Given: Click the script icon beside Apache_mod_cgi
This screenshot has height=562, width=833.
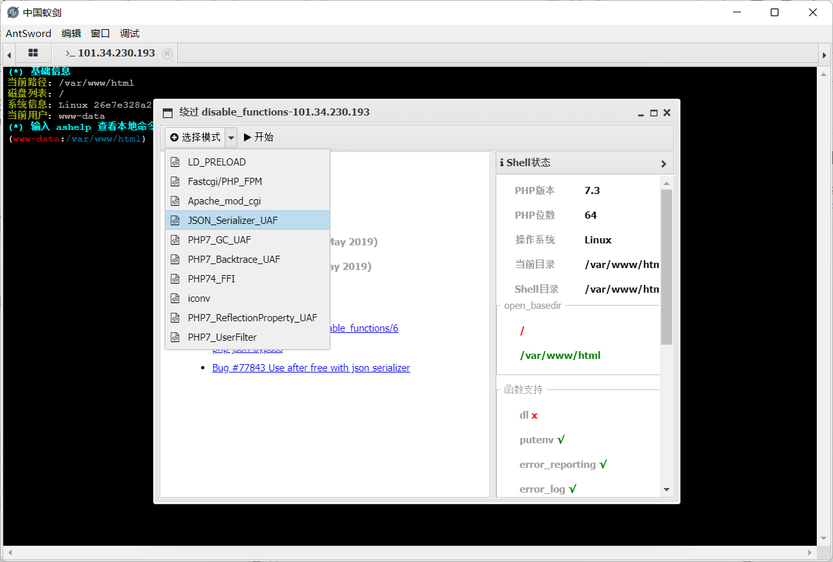Looking at the screenshot, I should (175, 201).
